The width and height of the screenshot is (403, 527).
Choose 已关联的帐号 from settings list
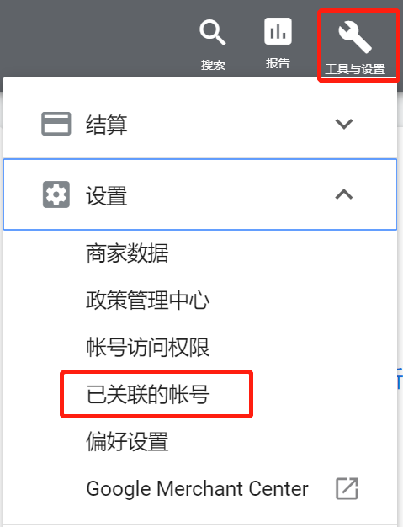coord(148,394)
